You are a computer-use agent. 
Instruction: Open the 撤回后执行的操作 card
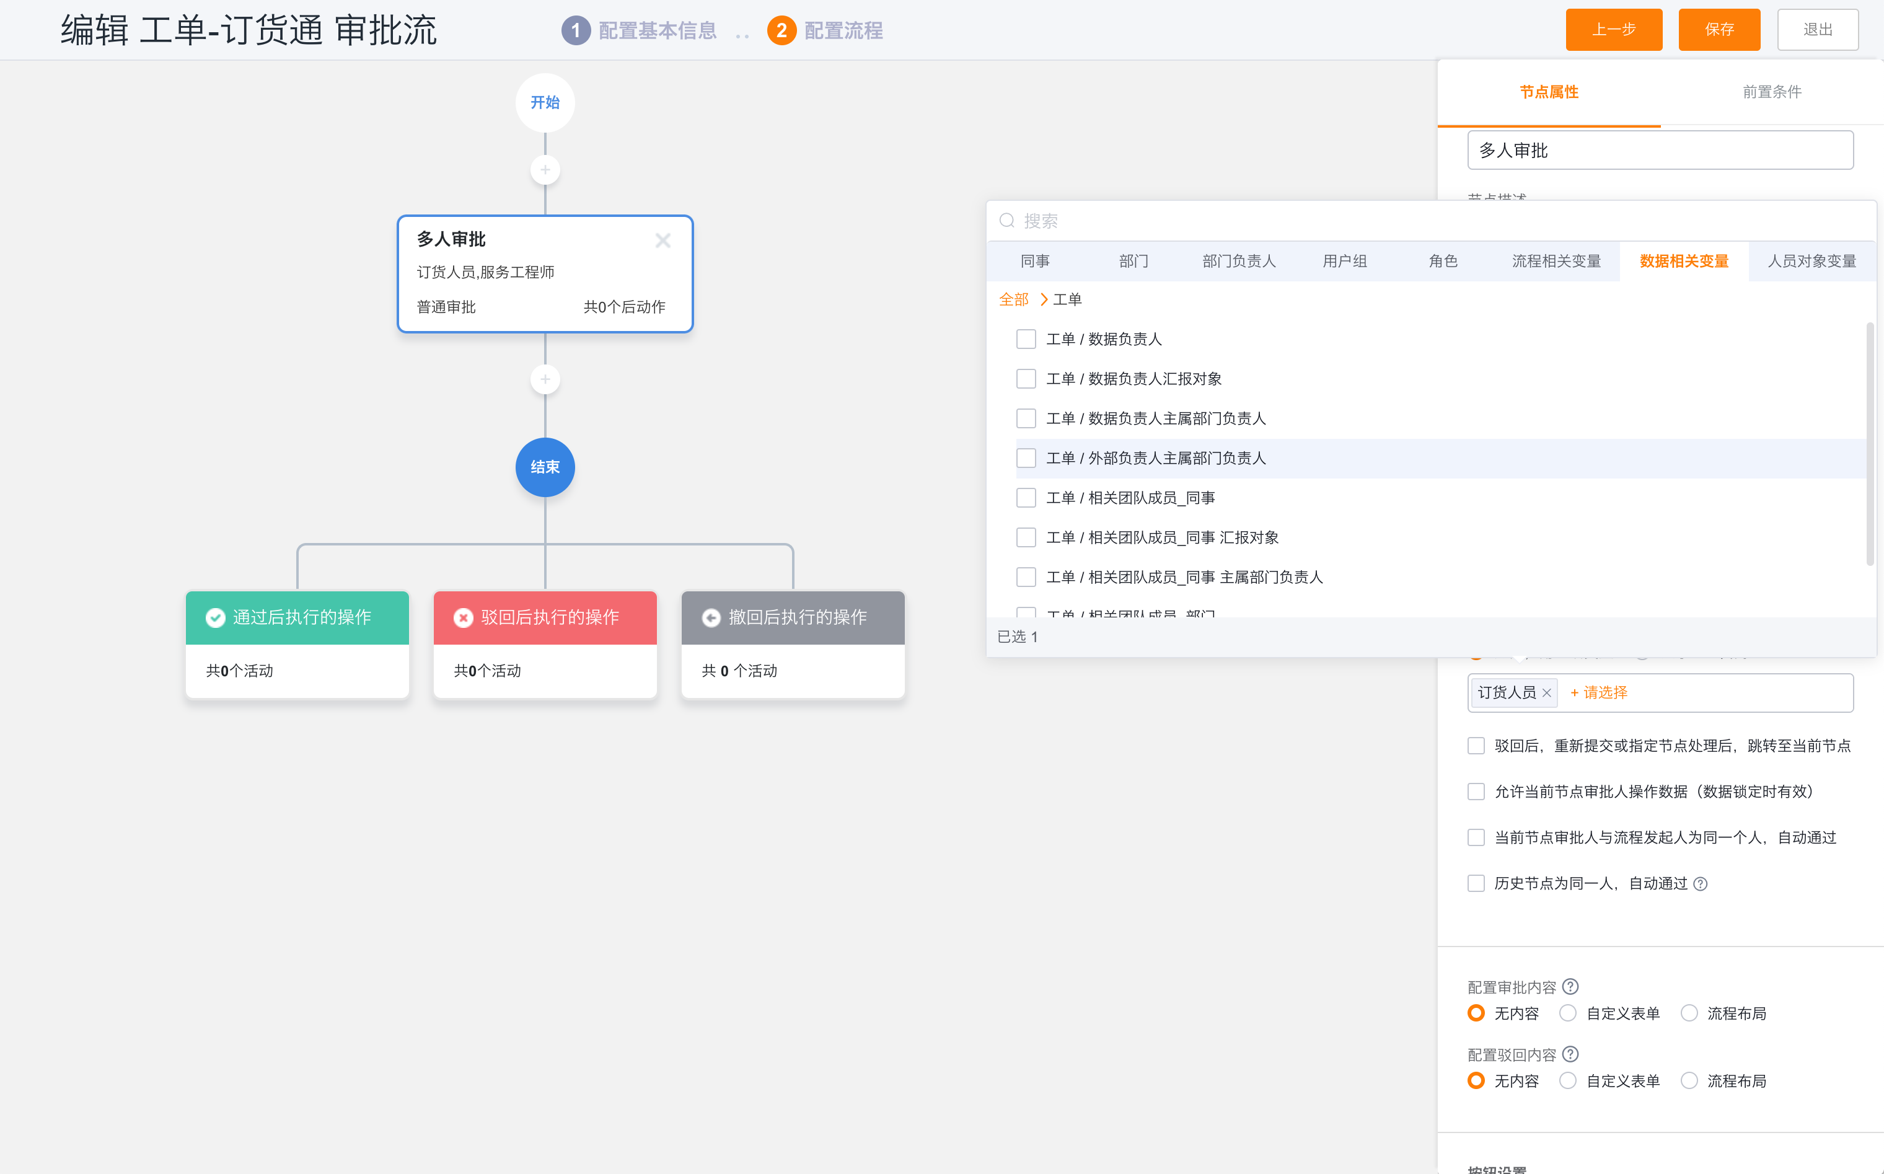click(x=793, y=645)
